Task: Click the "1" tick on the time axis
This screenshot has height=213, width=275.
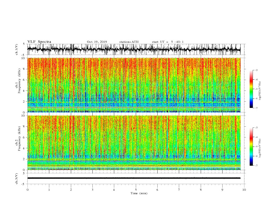Action: [x=49, y=190]
